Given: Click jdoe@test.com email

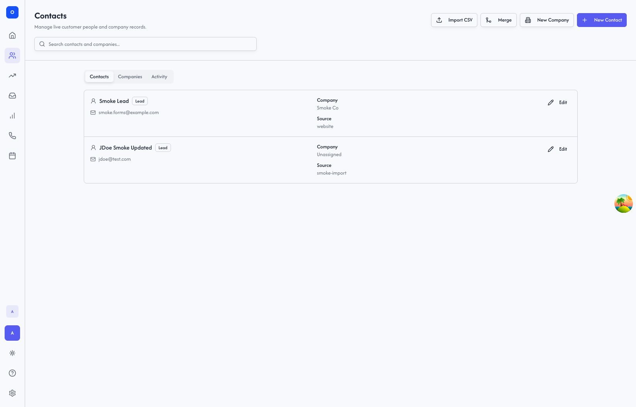Looking at the screenshot, I should pyautogui.click(x=115, y=159).
